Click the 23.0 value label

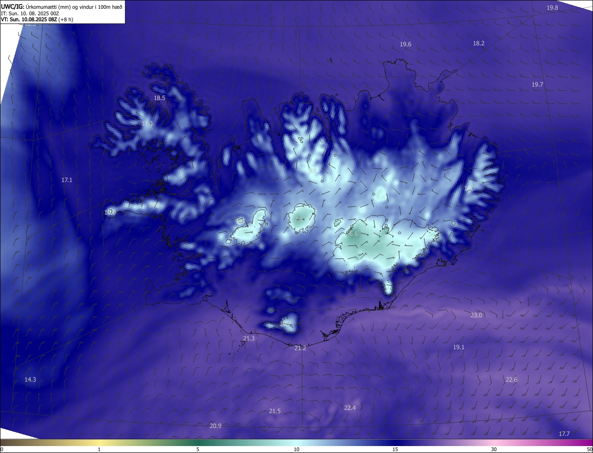coord(476,315)
